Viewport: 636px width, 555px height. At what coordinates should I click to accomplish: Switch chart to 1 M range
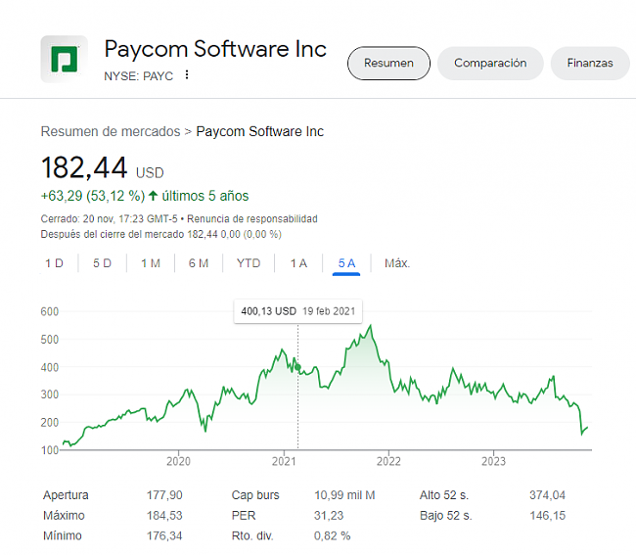pos(151,263)
